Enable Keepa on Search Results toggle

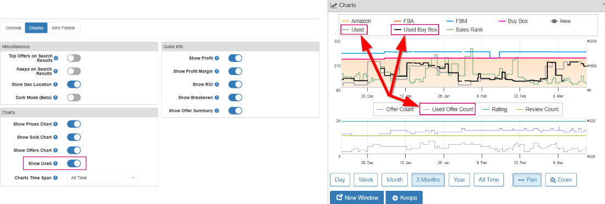[74, 71]
